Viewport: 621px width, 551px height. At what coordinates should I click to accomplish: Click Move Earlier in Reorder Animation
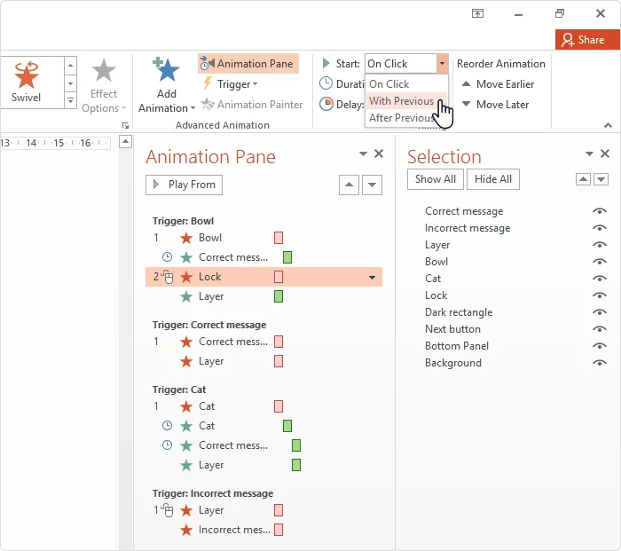pyautogui.click(x=498, y=84)
